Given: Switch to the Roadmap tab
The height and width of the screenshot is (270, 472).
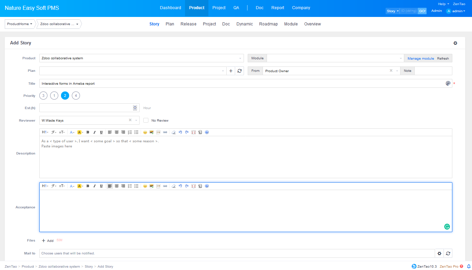Looking at the screenshot, I should tap(268, 24).
